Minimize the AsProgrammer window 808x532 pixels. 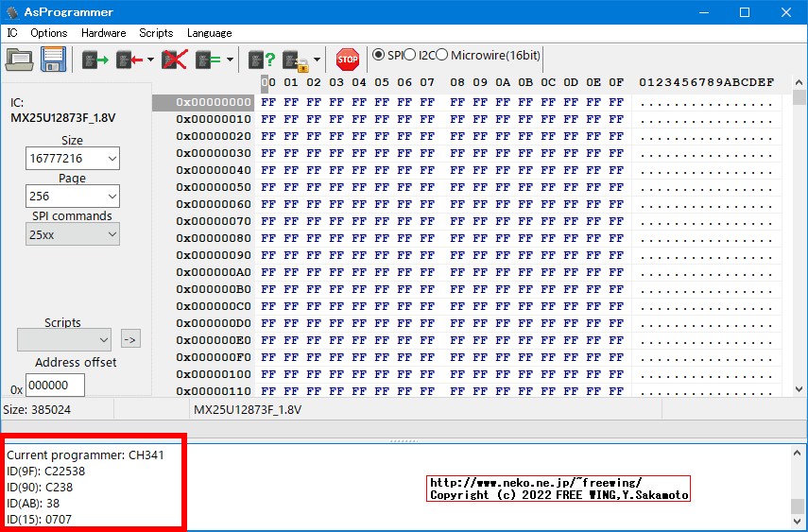tap(704, 12)
